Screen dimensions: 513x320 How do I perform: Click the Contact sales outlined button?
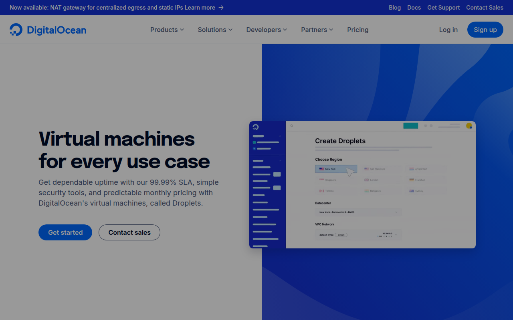click(x=129, y=232)
